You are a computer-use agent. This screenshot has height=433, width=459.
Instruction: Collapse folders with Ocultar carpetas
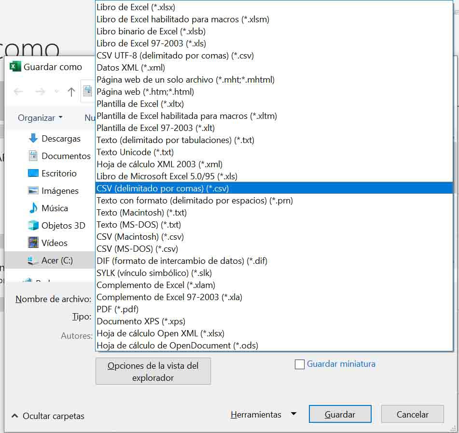tap(48, 416)
